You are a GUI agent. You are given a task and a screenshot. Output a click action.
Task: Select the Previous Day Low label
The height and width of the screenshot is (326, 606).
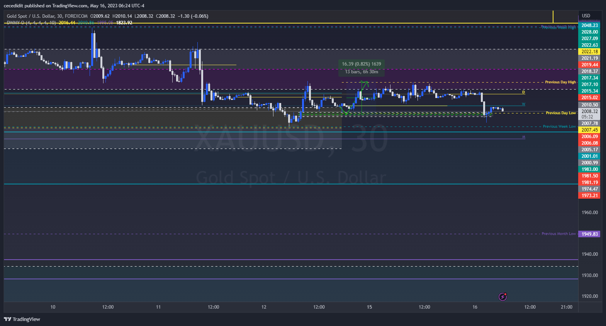tap(560, 113)
